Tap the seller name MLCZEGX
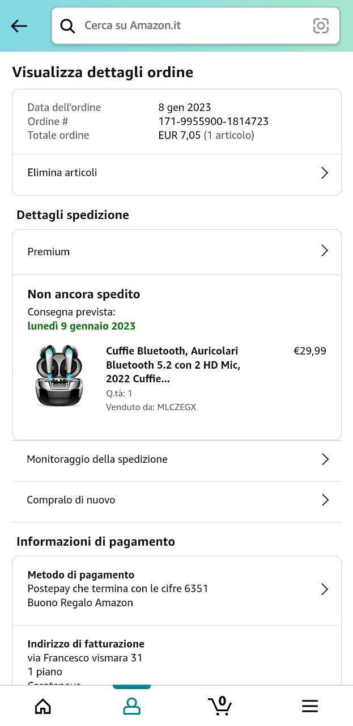Image resolution: width=353 pixels, height=726 pixels. [x=176, y=407]
